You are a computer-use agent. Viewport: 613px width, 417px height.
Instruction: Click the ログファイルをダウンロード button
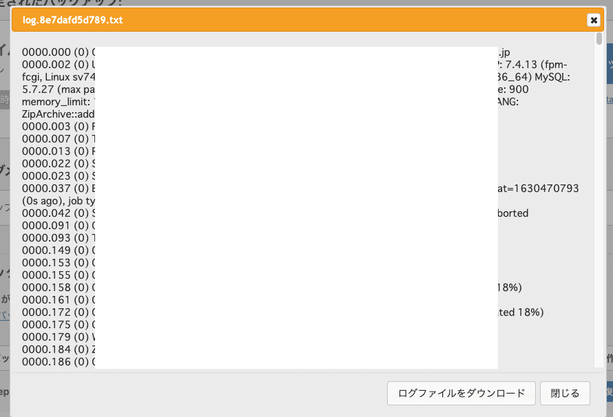coord(461,393)
